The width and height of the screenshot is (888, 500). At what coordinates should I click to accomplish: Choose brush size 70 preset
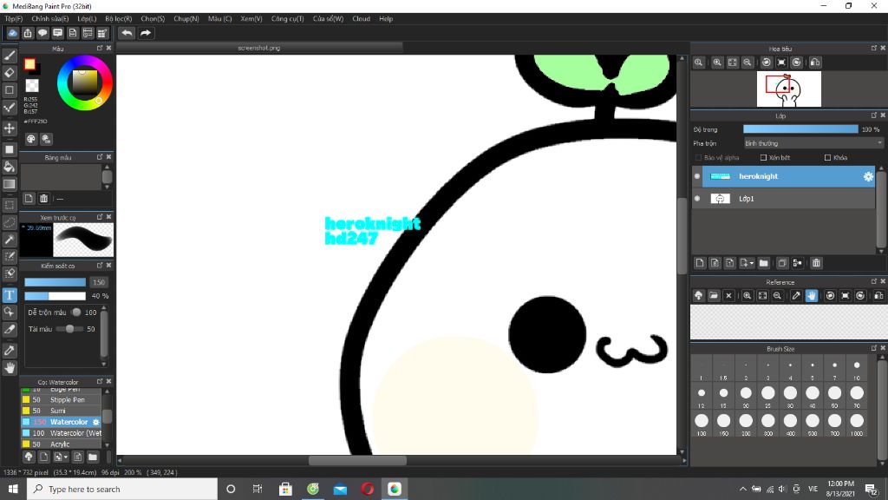tap(856, 396)
